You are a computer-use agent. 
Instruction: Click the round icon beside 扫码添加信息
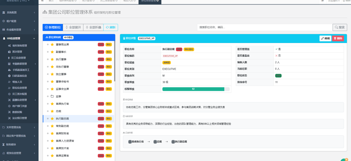9,76
